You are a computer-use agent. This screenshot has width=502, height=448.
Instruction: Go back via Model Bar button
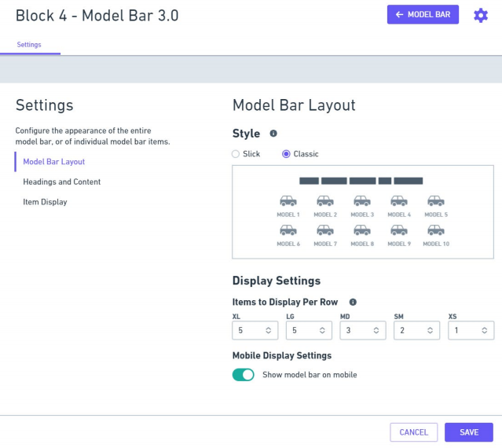click(x=423, y=15)
